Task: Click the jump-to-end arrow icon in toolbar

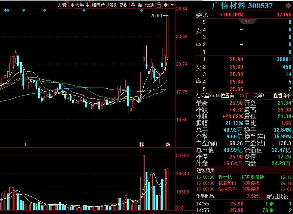Action: pyautogui.click(x=166, y=5)
